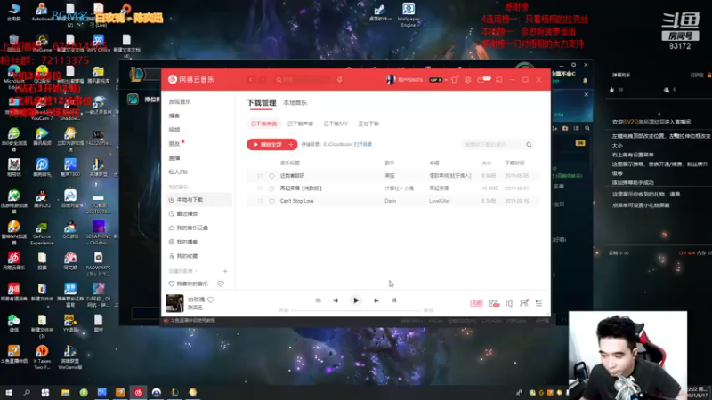Open 朋友 in the sidebar
712x400 pixels.
pyautogui.click(x=174, y=144)
